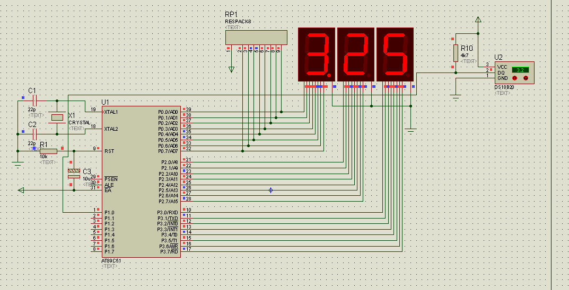The width and height of the screenshot is (569, 290).
Task: Select the DS18B20 green readout showing 3.2
Action: tap(520, 69)
